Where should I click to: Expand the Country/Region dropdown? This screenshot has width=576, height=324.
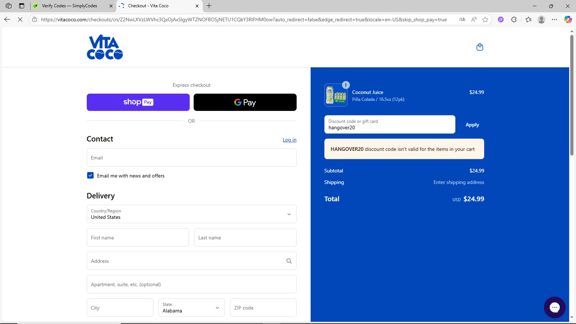[192, 214]
